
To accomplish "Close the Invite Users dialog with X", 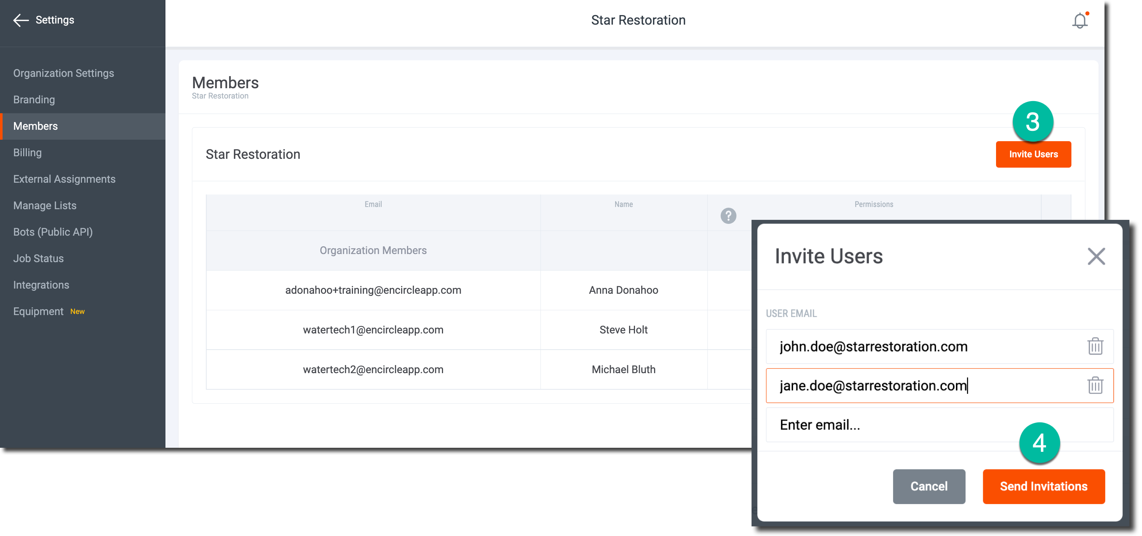I will (x=1096, y=256).
